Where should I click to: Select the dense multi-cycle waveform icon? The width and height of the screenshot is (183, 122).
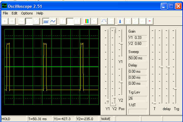(46, 21)
